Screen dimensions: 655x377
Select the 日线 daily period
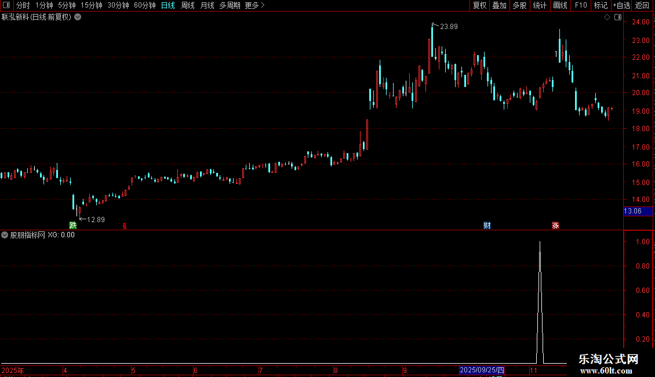[168, 5]
